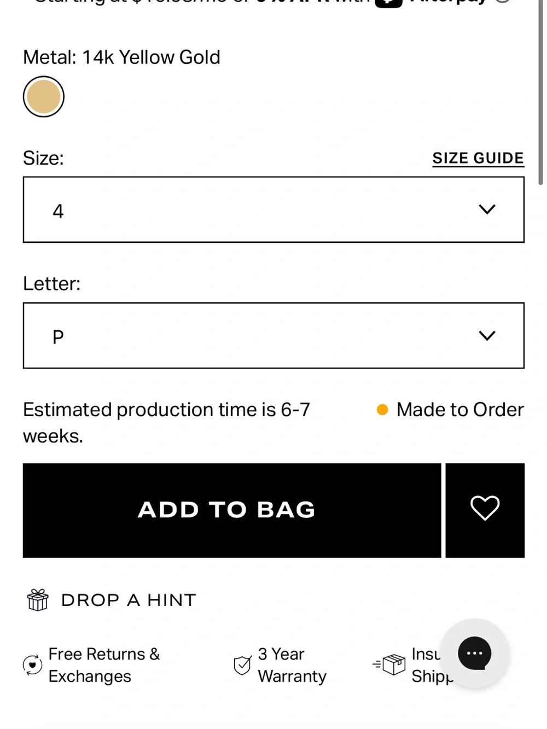Click the DROP A HINT link
547x729 pixels.
click(x=129, y=600)
